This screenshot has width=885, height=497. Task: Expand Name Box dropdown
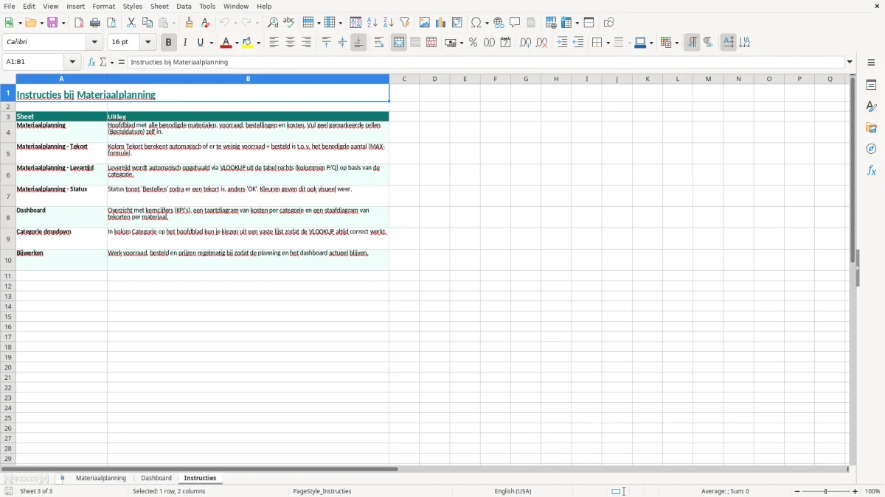(72, 63)
